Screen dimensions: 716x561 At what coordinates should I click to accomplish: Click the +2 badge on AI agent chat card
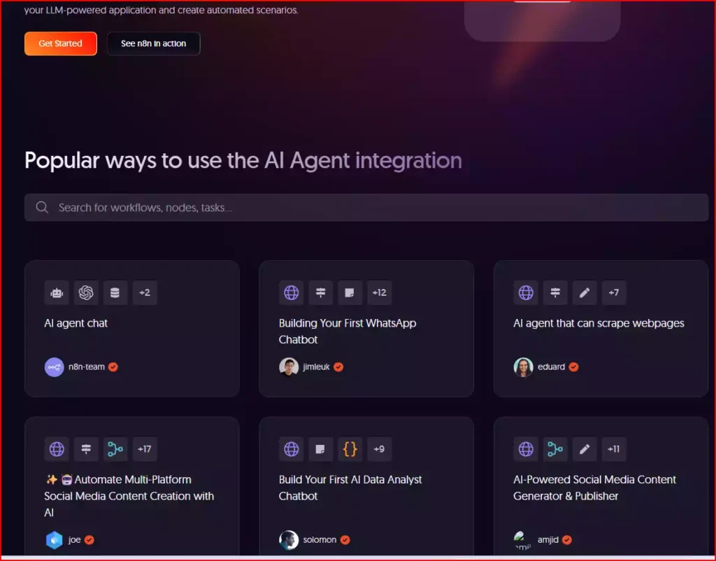145,292
